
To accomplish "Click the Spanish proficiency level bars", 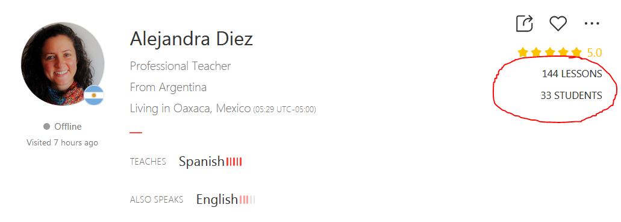I will 234,162.
